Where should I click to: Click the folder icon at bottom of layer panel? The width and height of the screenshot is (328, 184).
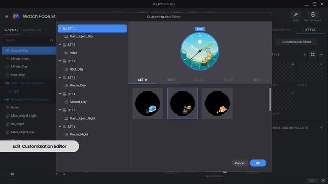12,174
